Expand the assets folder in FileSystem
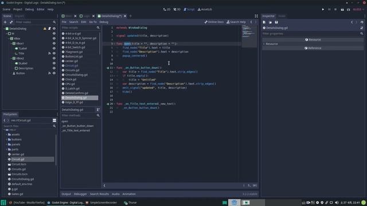 coord(6,134)
